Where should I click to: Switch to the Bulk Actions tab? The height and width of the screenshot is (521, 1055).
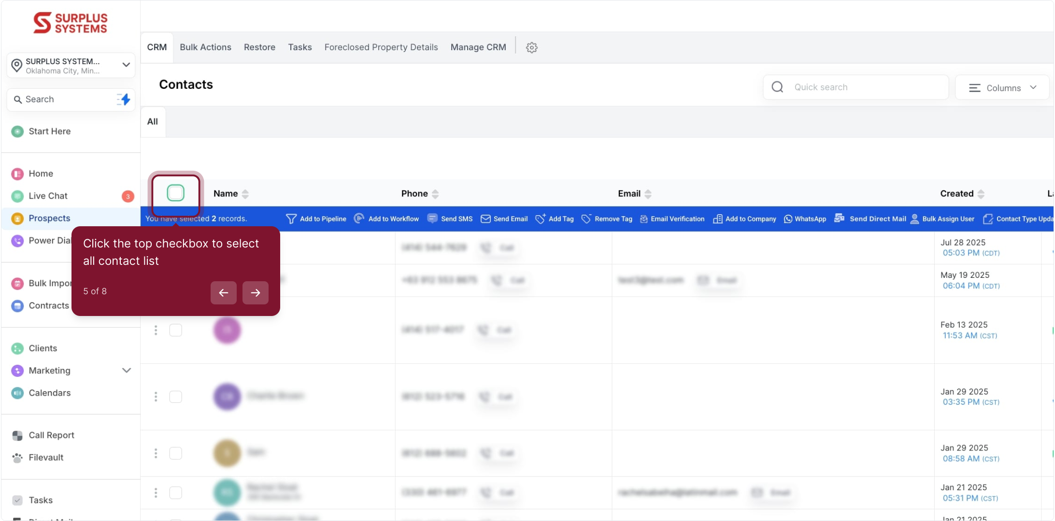[x=205, y=47]
